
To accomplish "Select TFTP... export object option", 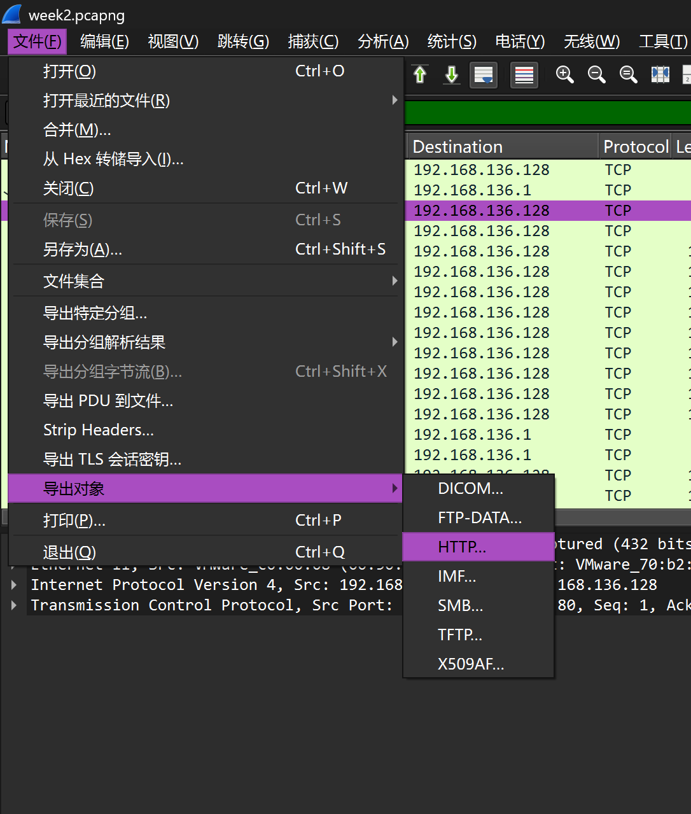I will [478, 635].
